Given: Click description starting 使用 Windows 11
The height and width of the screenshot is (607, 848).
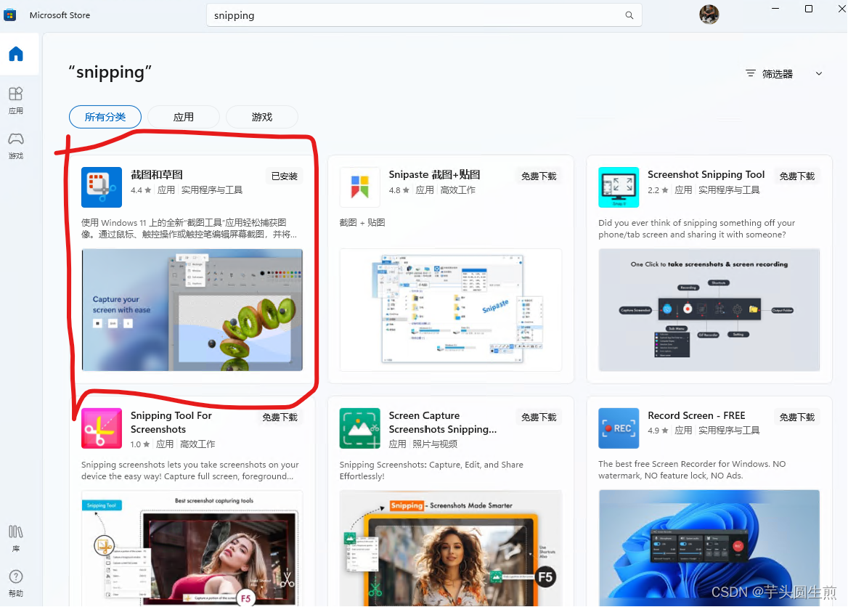Looking at the screenshot, I should (189, 228).
